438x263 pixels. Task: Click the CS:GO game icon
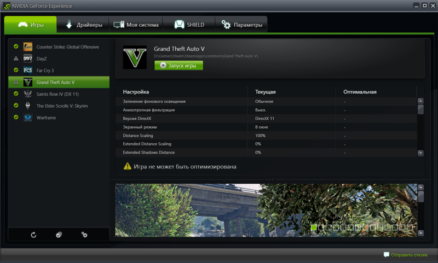pyautogui.click(x=28, y=46)
